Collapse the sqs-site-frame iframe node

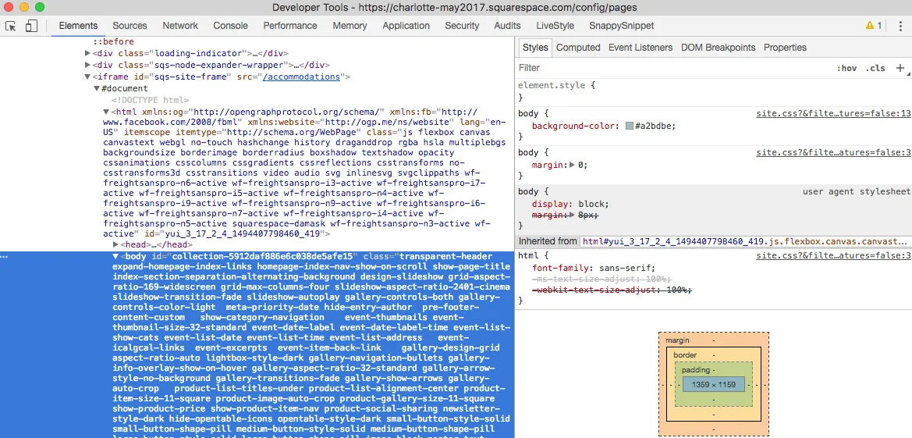(x=87, y=77)
